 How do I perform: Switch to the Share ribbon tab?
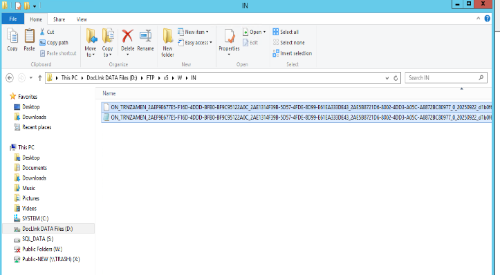coord(59,19)
